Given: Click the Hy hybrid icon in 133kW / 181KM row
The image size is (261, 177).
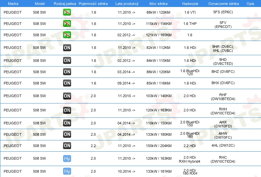Looking at the screenshot, I should coord(67,171).
